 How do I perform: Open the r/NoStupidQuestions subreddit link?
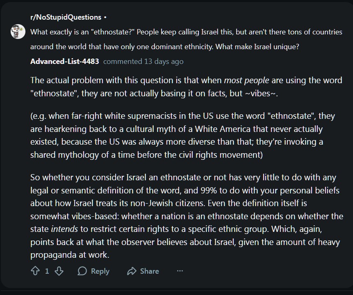(x=66, y=17)
